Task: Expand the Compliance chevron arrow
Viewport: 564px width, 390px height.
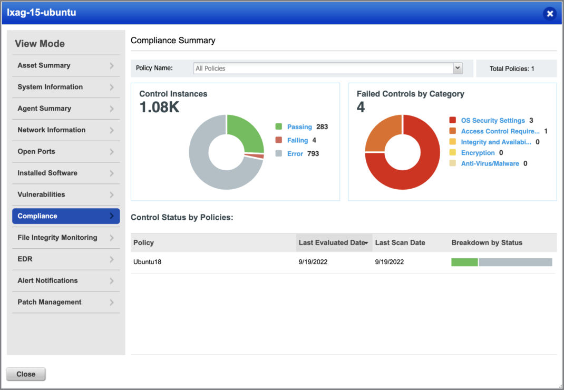Action: pos(112,216)
